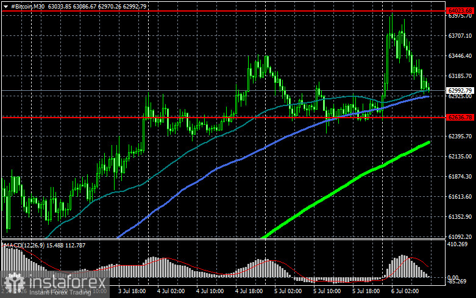Select the red 64023.68 resistance price label
The height and width of the screenshot is (298, 476).
[x=460, y=11]
